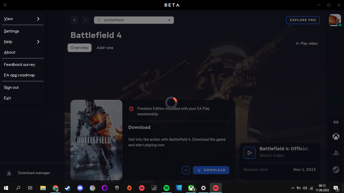Open the Windows notification center
Screen dimensions: 344x193
click(x=336, y=188)
